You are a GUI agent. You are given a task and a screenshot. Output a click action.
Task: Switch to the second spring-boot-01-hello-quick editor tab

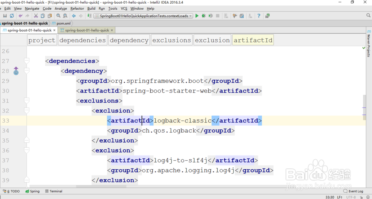click(x=87, y=30)
